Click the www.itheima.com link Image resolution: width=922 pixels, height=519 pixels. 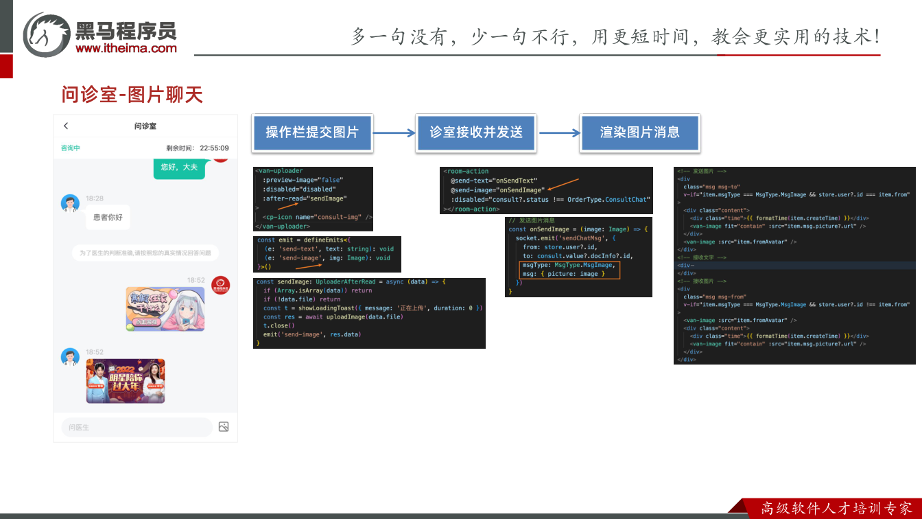[x=126, y=49]
